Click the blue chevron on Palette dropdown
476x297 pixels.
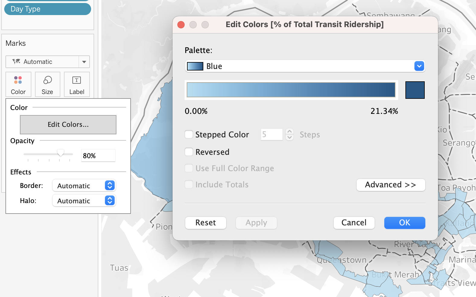[419, 66]
